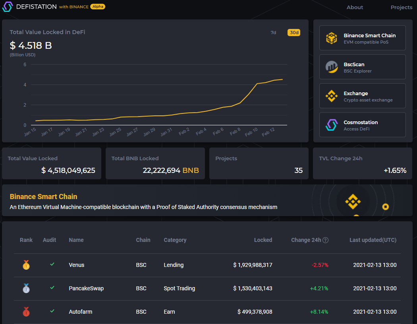The width and height of the screenshot is (417, 324).
Task: Click the audit checkmark for Venus
Action: (52, 264)
